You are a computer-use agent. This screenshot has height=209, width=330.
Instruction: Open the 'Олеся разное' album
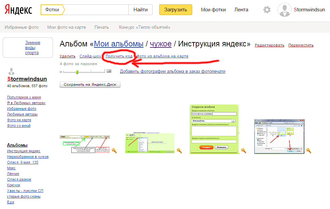click(x=19, y=179)
